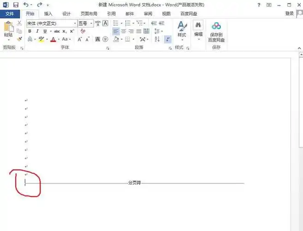
Task: Cut selection with the scissors icon
Action: [x=19, y=23]
